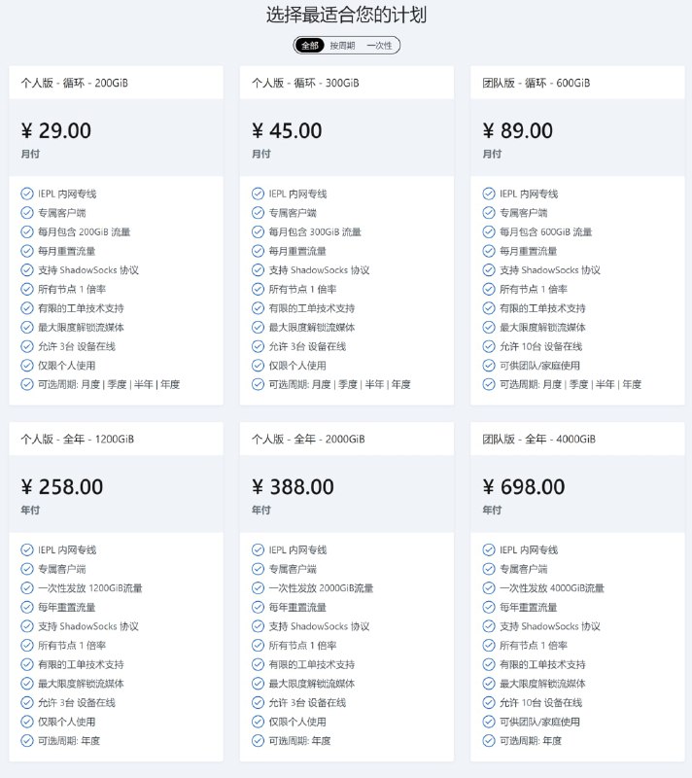The image size is (692, 778).
Task: Choose the ¥ 258.00 yearly price card
Action: coord(116,494)
